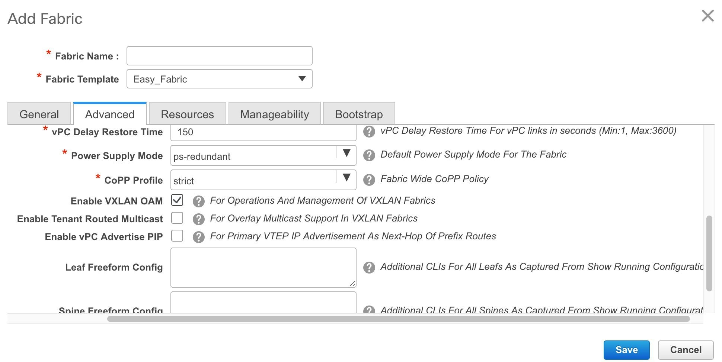Viewport: 722px width, 362px height.
Task: Uncheck Enable VXLAN OAM checkbox
Action: 177,200
